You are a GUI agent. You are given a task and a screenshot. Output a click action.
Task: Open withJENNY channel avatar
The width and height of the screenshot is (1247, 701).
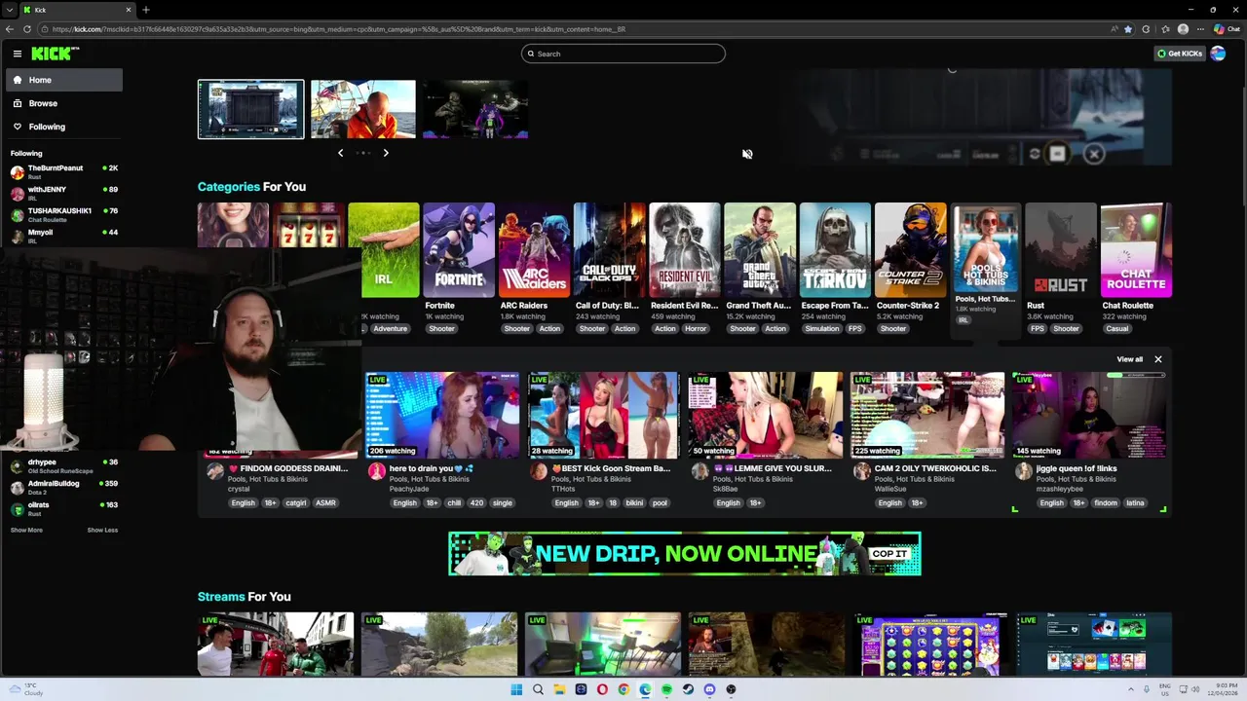coord(18,193)
